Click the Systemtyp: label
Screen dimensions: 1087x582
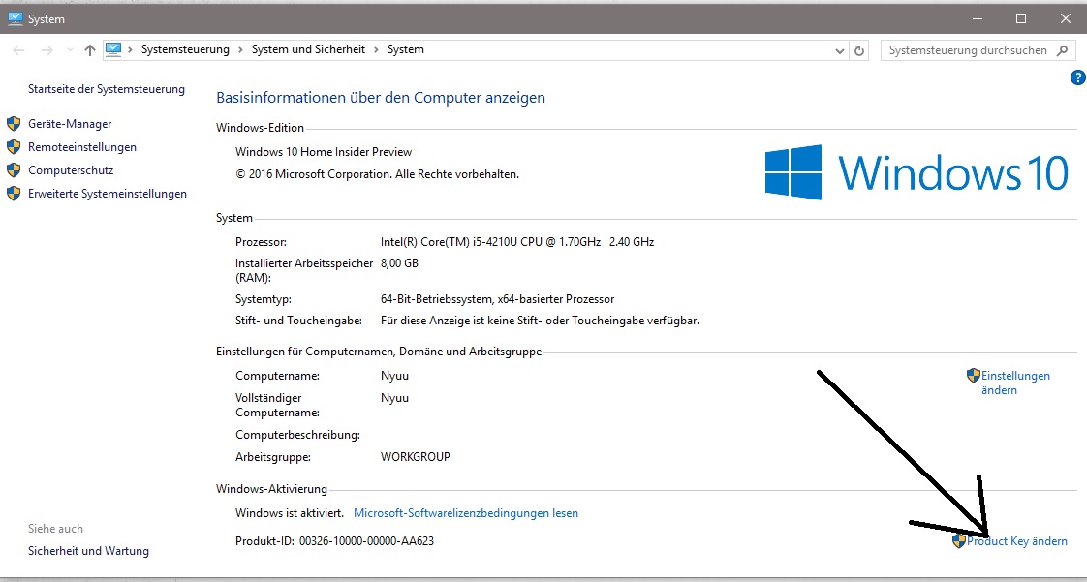(264, 300)
